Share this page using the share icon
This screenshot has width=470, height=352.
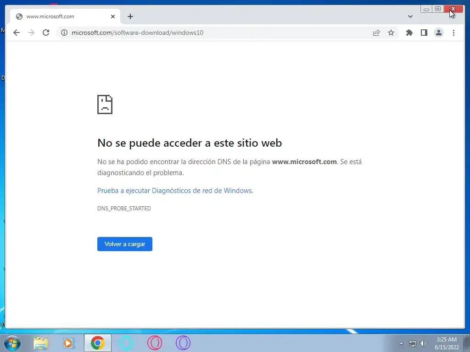point(376,33)
